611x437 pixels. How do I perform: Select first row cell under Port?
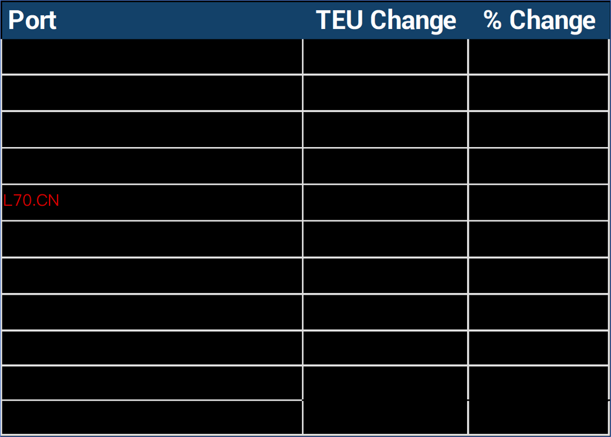point(151,56)
